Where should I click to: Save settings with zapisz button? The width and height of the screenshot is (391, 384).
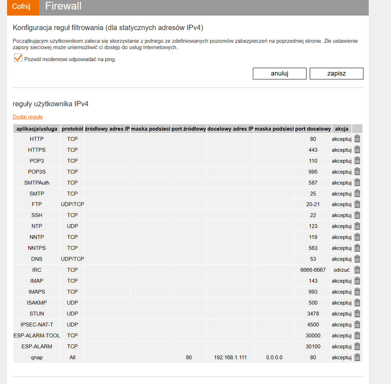click(x=336, y=74)
